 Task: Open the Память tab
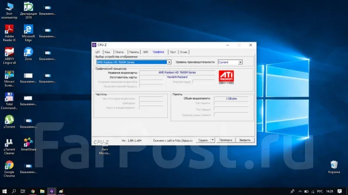click(x=134, y=52)
